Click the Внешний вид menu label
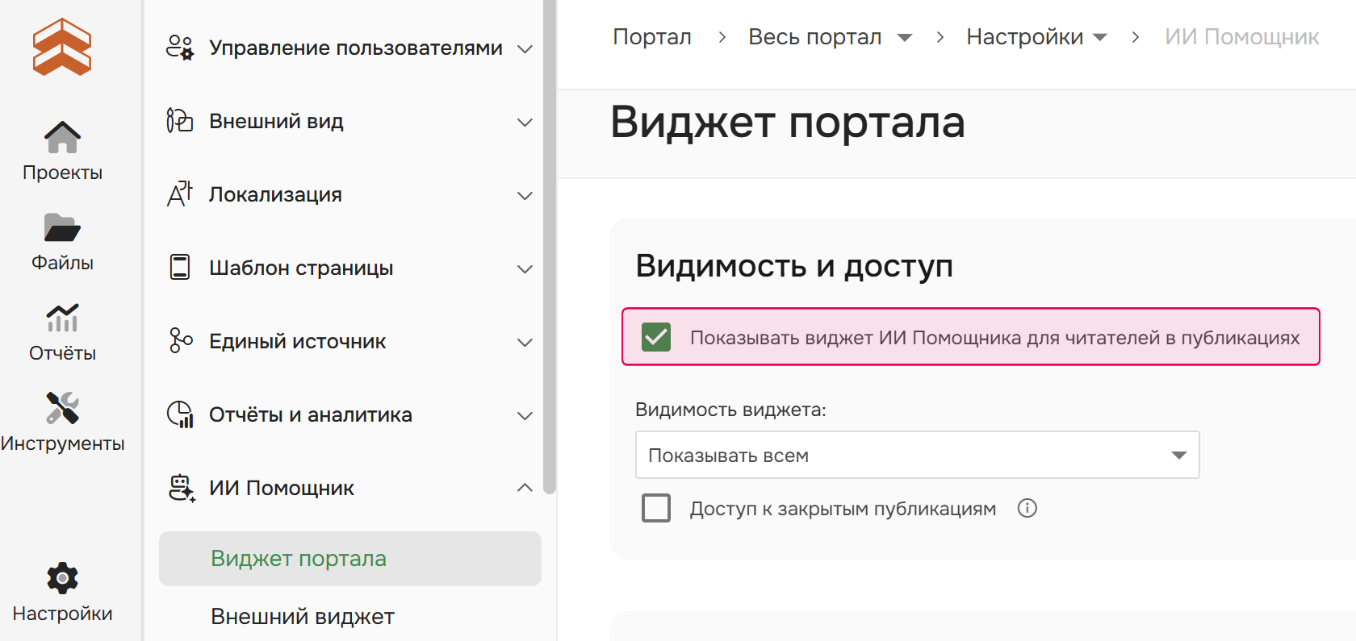This screenshot has height=641, width=1356. (x=276, y=121)
